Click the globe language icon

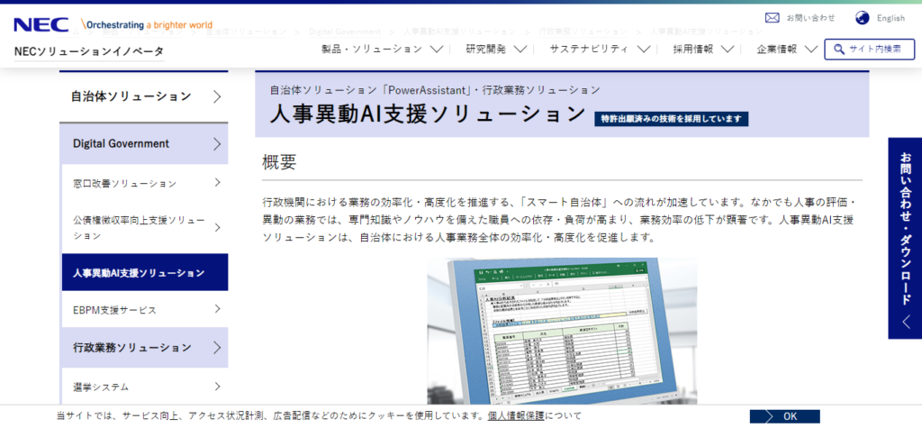click(862, 17)
